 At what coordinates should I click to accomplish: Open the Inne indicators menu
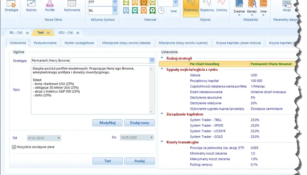pyautogui.click(x=264, y=8)
